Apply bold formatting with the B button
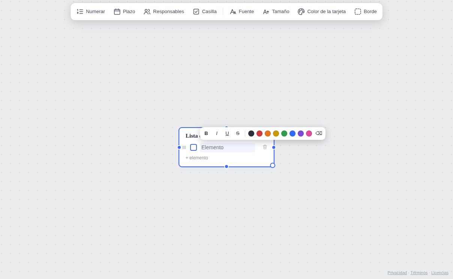 206,133
